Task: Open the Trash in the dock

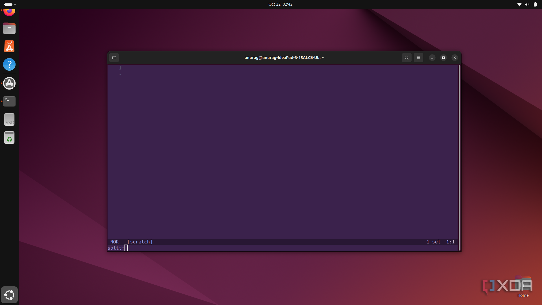Action: pyautogui.click(x=9, y=138)
